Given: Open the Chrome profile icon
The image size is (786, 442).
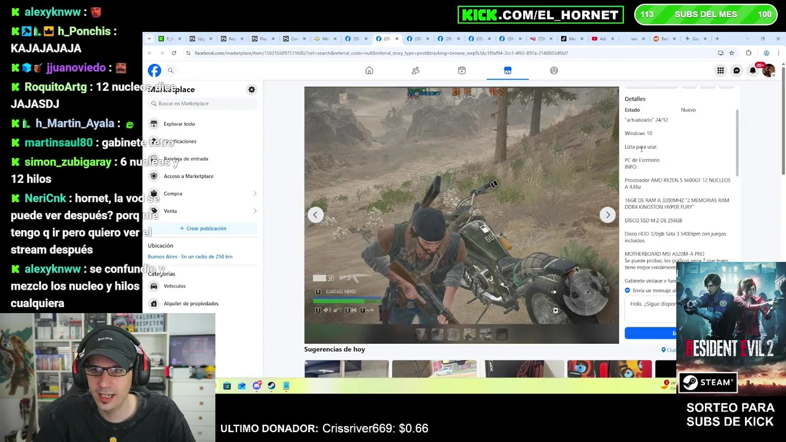Looking at the screenshot, I should 766,53.
